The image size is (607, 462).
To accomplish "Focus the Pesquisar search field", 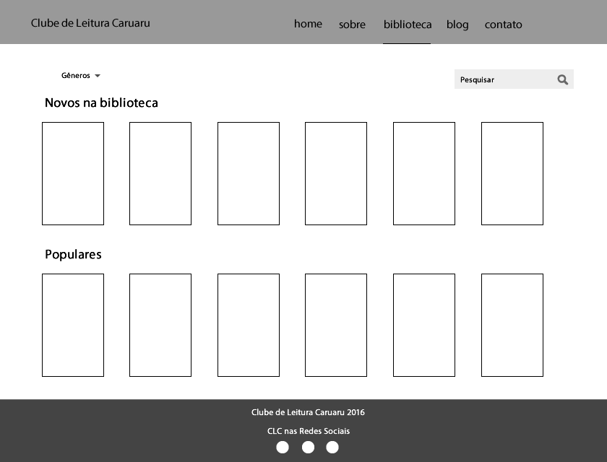I will coord(514,79).
